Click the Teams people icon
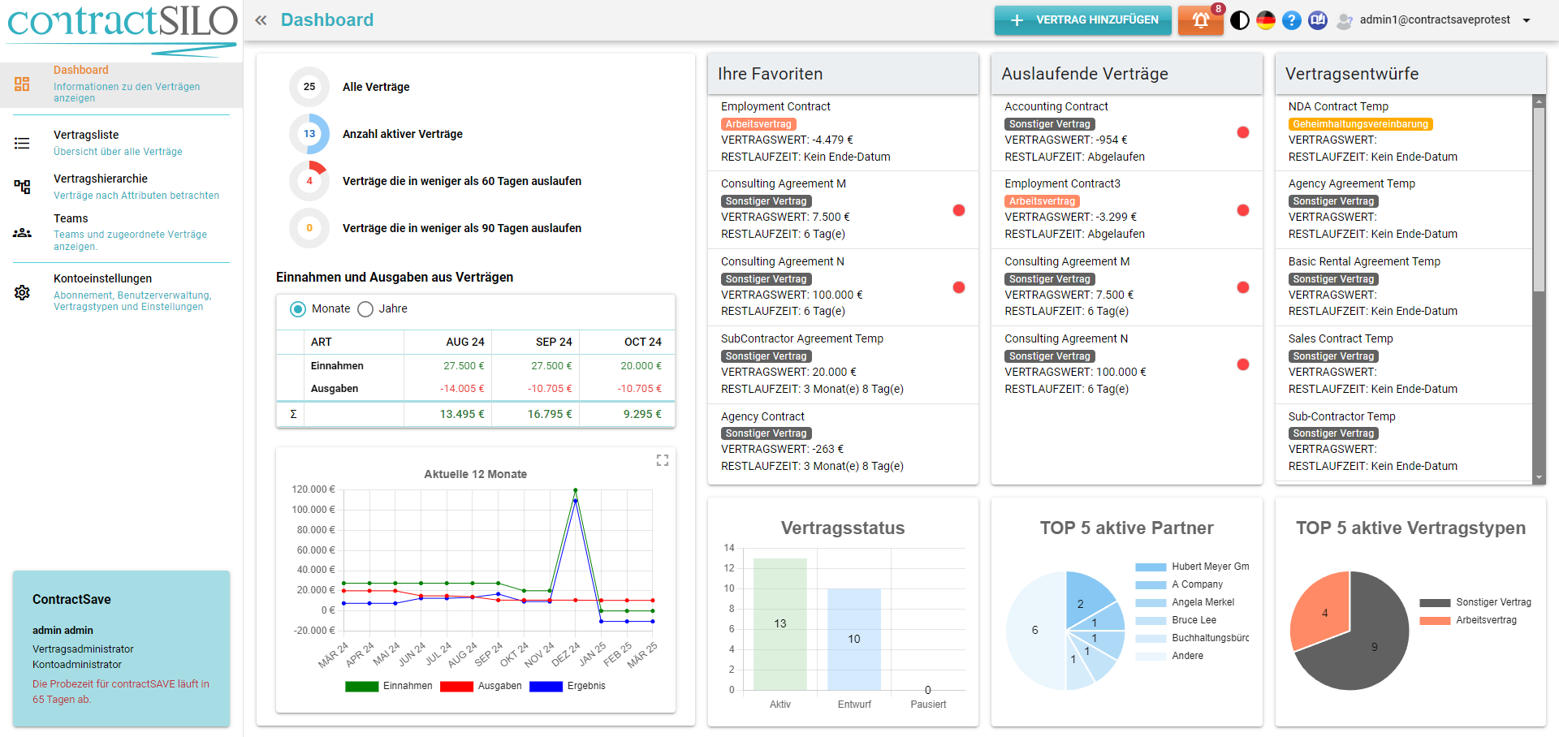 (x=22, y=232)
